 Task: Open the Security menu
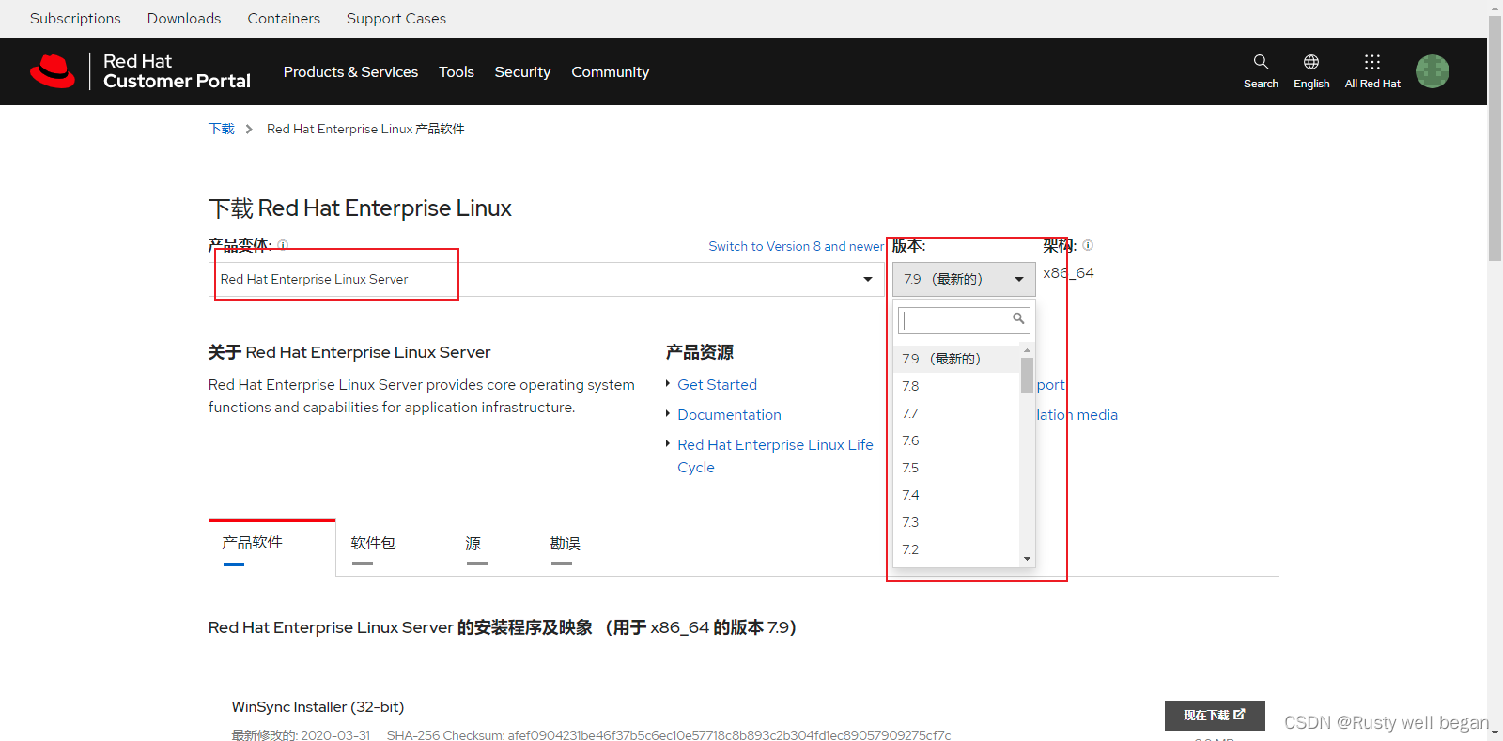[522, 72]
